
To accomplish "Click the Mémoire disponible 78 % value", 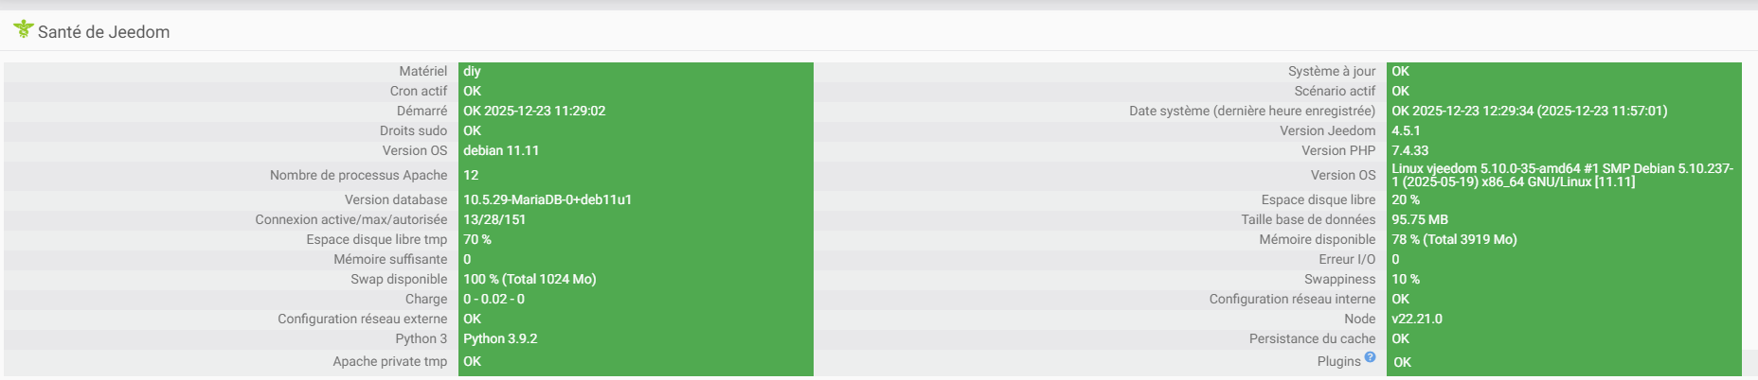I will (1454, 239).
